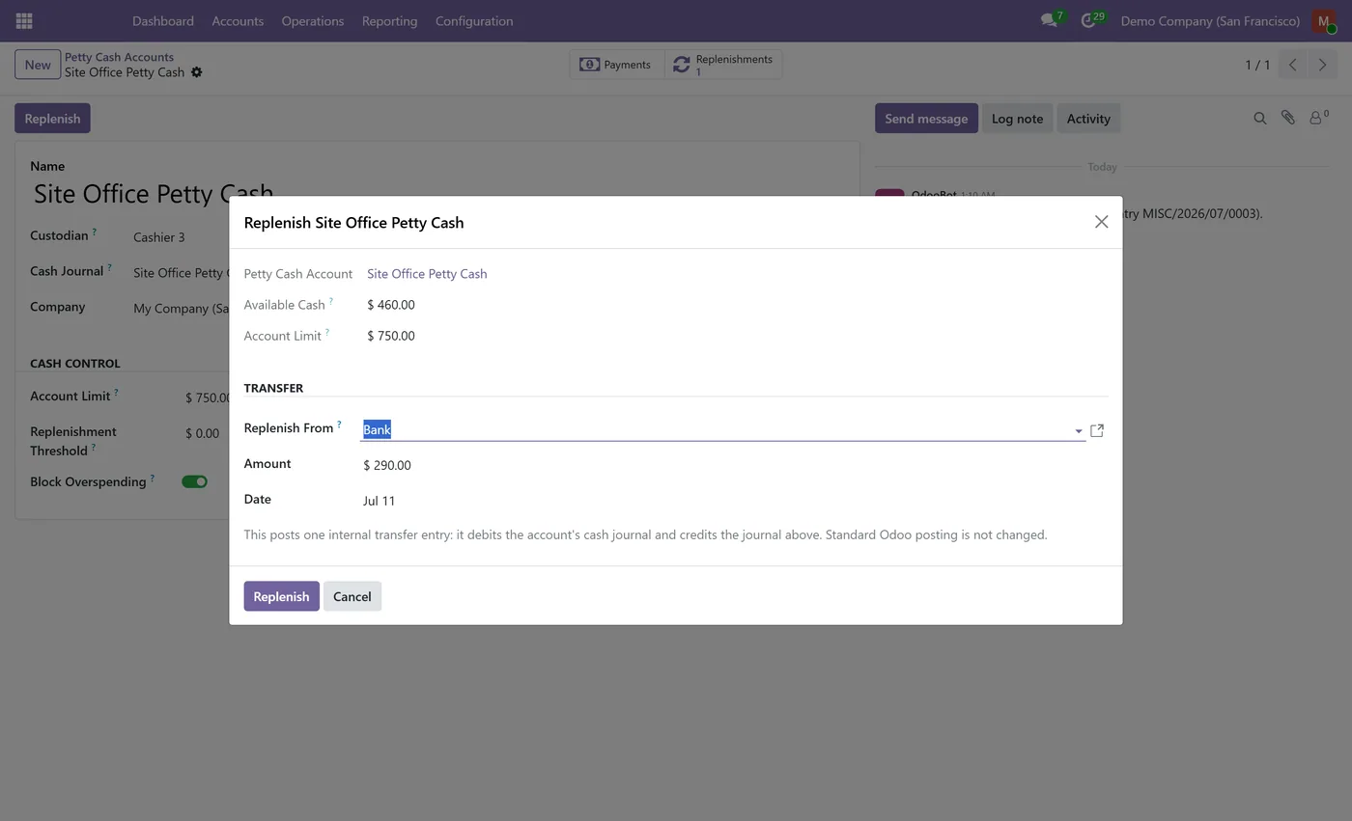Toggle the Block Overspending switch
The height and width of the screenshot is (821, 1352).
194,481
